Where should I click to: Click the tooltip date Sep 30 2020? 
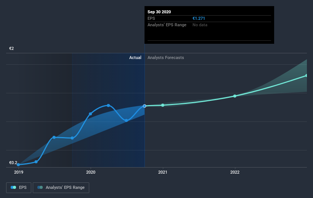pyautogui.click(x=159, y=12)
